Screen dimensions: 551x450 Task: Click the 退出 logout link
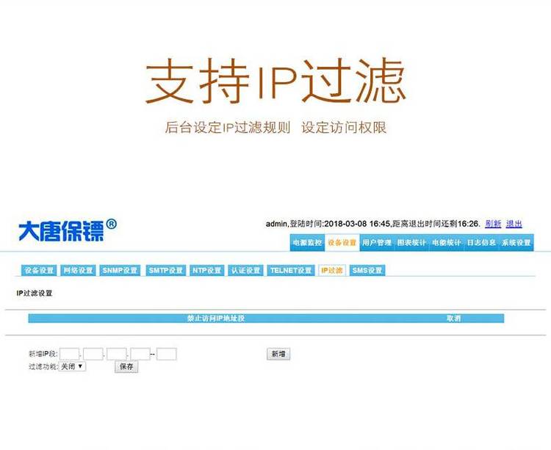tap(514, 224)
